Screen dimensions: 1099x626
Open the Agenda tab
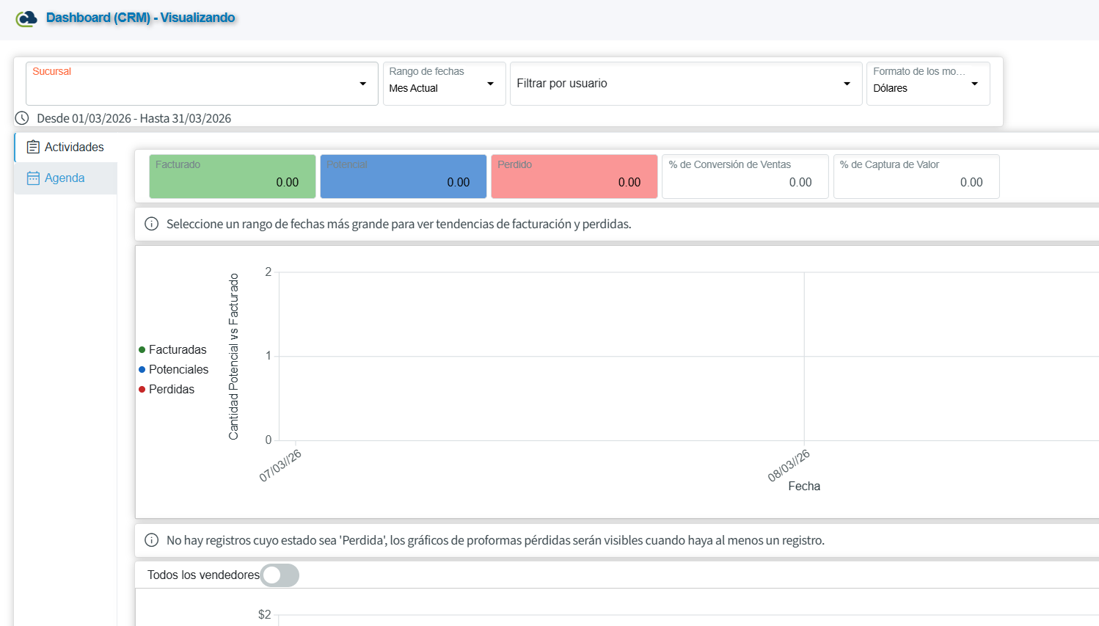pos(65,178)
